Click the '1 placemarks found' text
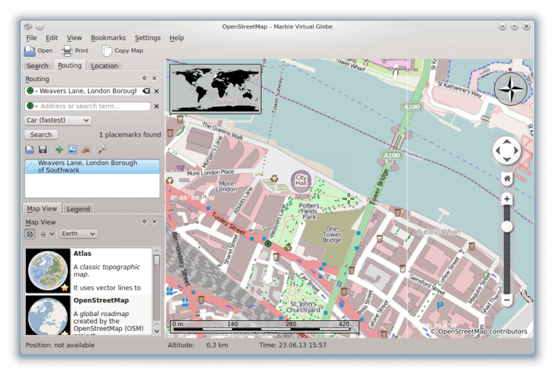The height and width of the screenshot is (375, 555). [x=130, y=134]
